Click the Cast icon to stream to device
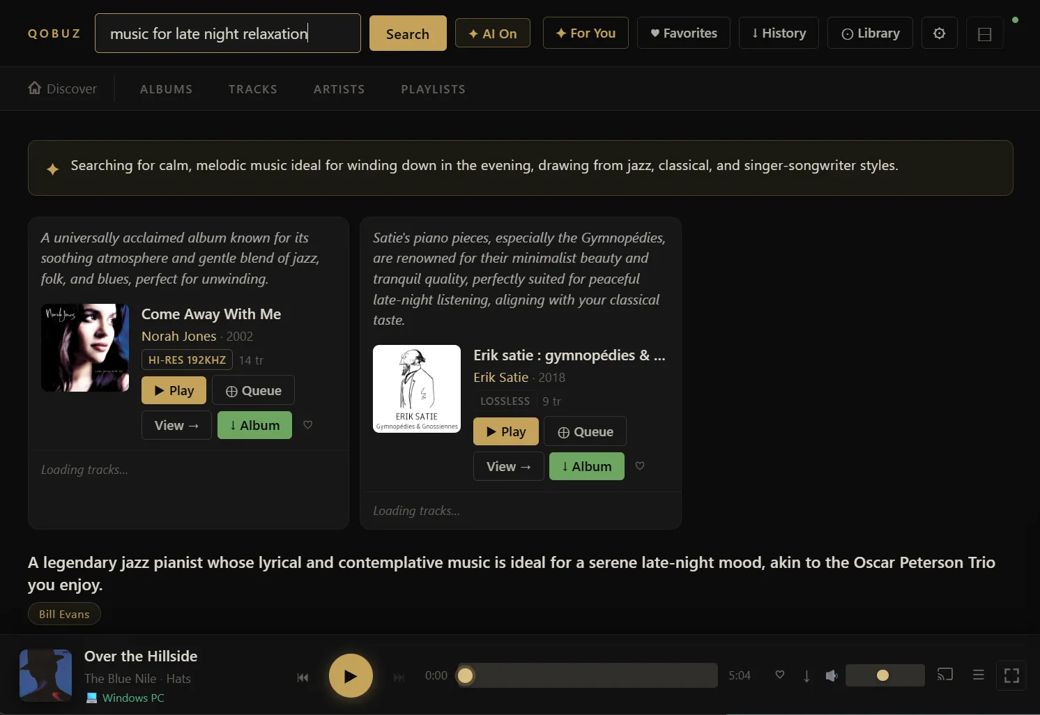This screenshot has width=1040, height=715. pos(945,675)
